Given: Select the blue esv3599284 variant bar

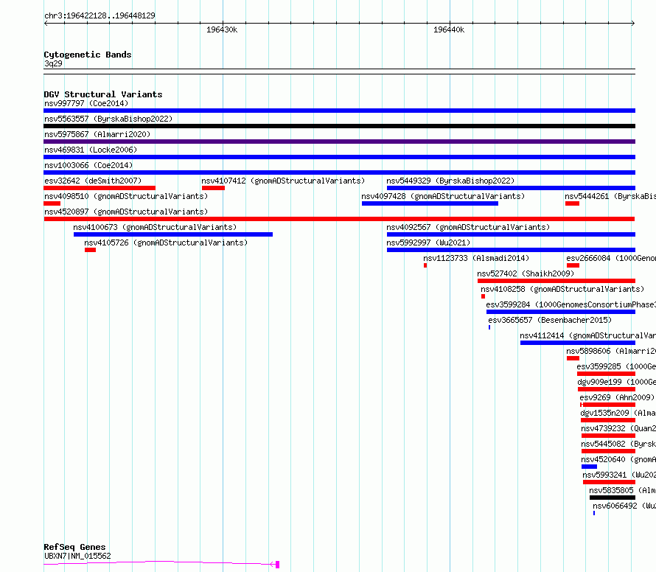Looking at the screenshot, I should click(561, 312).
